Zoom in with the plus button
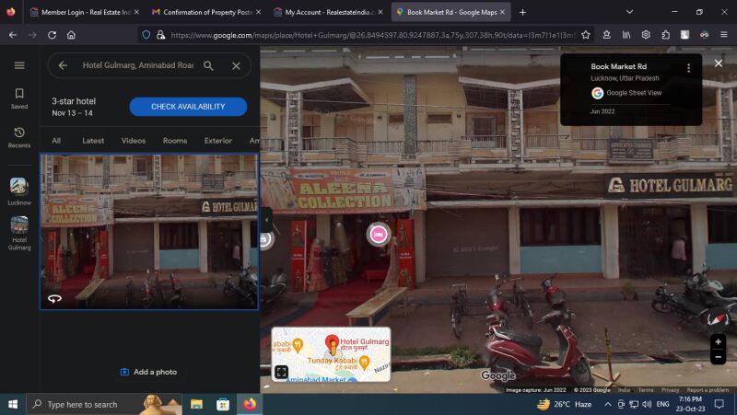Viewport: 737px width, 415px height. click(x=718, y=341)
